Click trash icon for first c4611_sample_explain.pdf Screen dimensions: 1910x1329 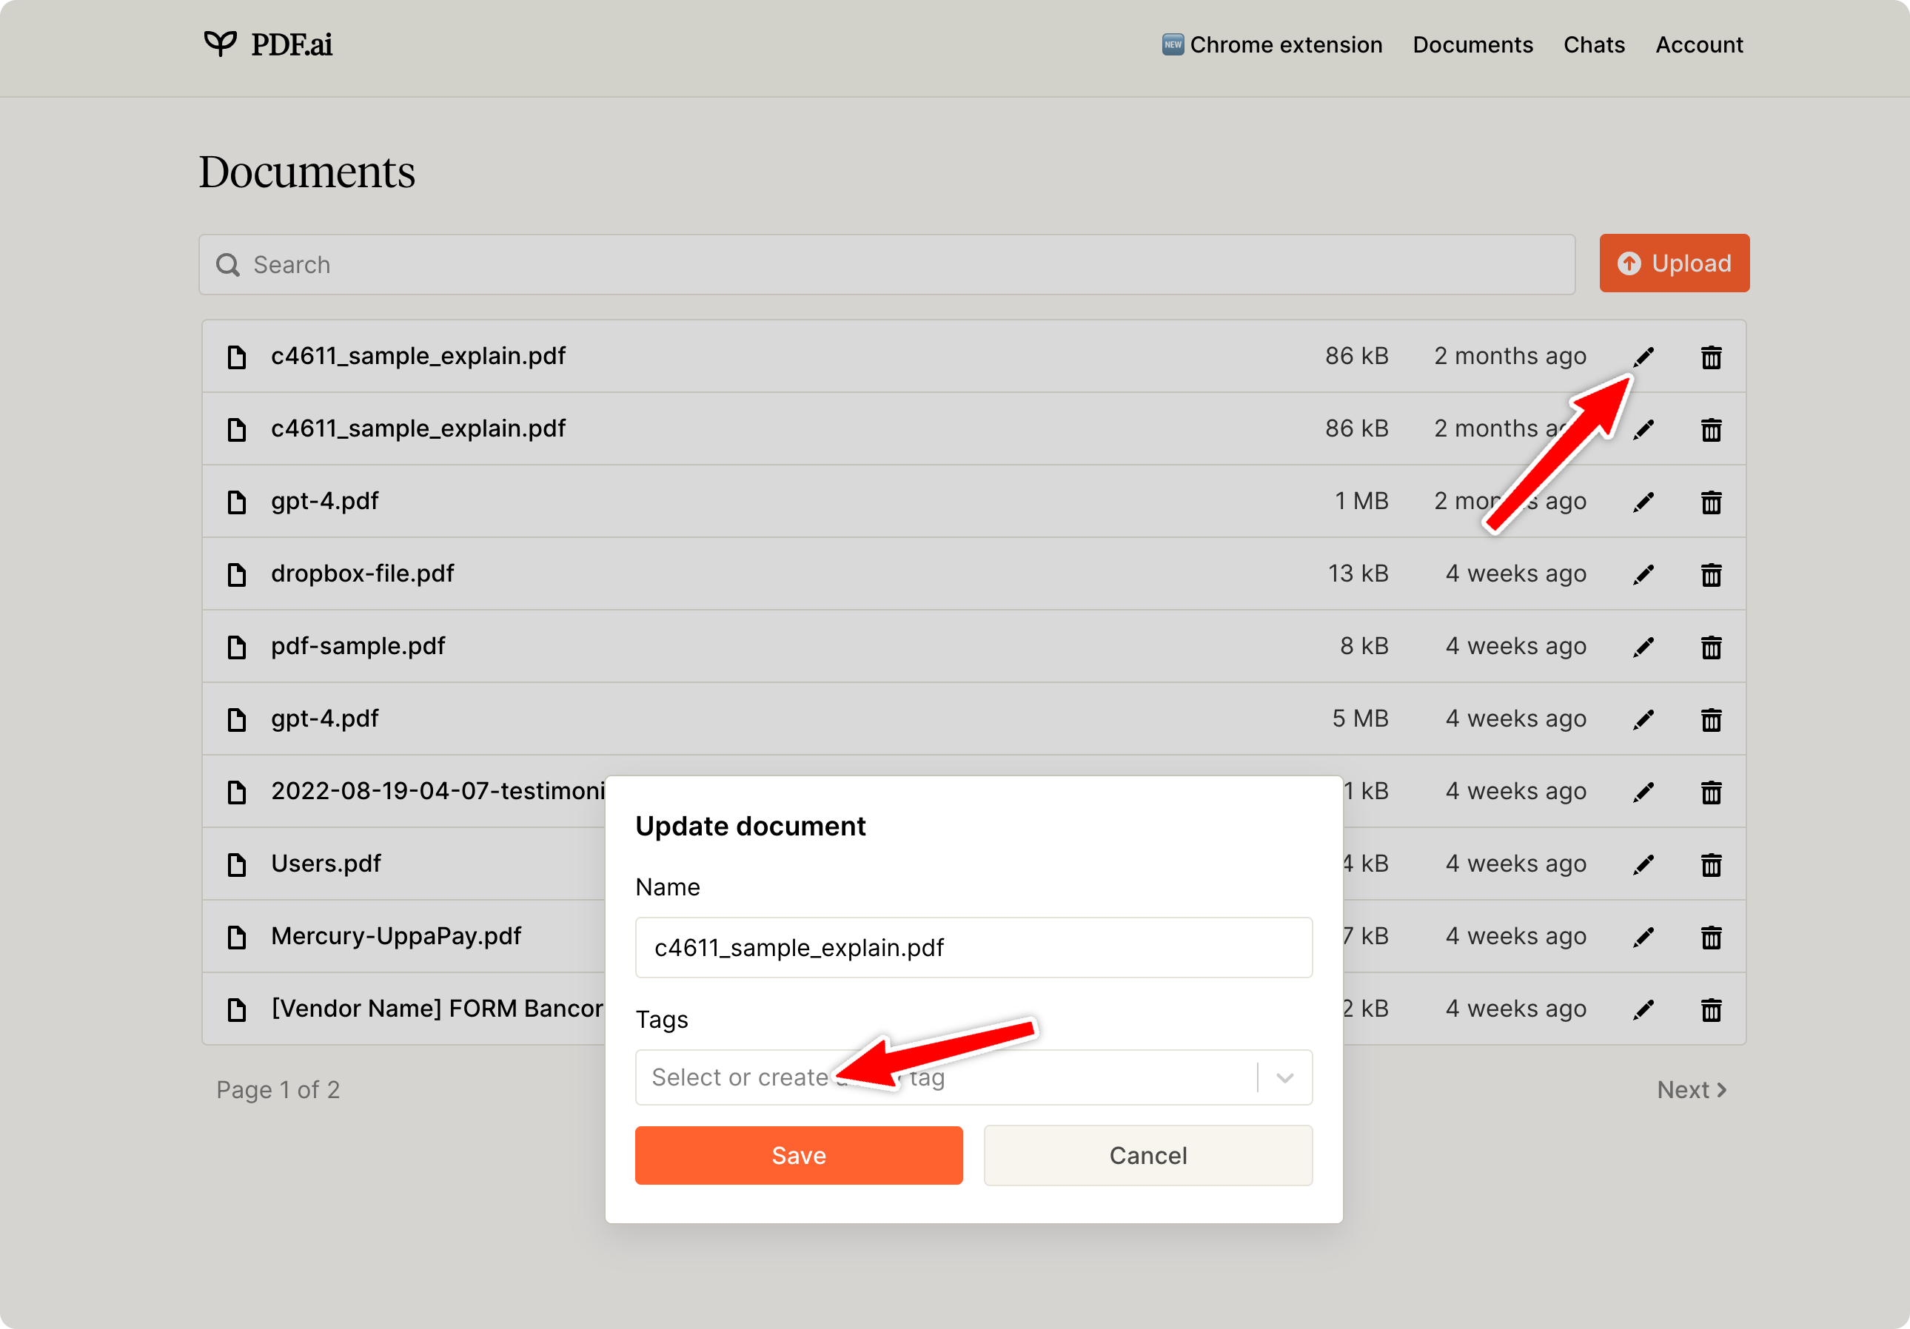tap(1710, 357)
